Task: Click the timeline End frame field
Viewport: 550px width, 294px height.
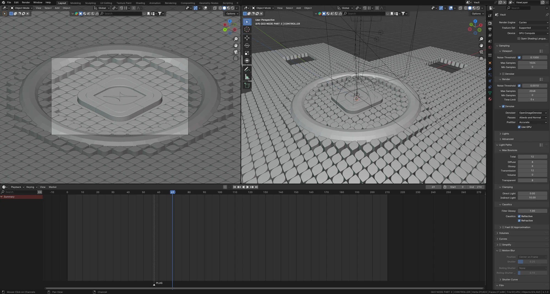Action: pyautogui.click(x=475, y=187)
